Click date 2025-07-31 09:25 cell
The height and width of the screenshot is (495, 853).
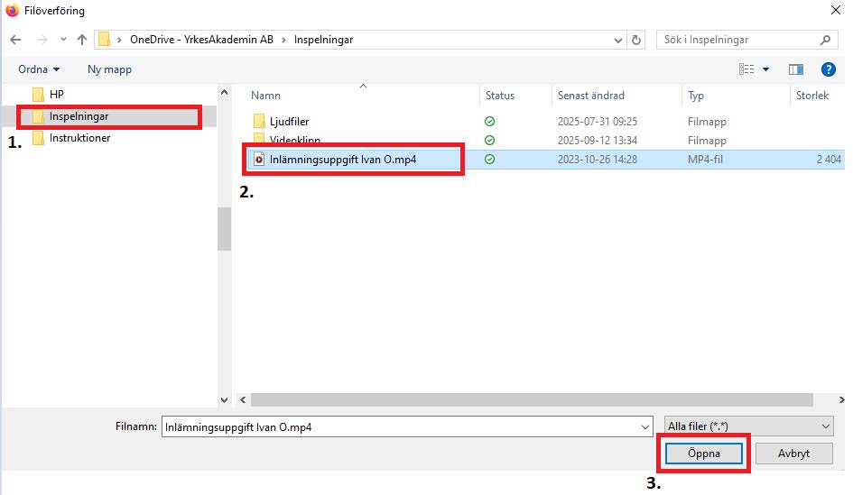[x=597, y=122]
